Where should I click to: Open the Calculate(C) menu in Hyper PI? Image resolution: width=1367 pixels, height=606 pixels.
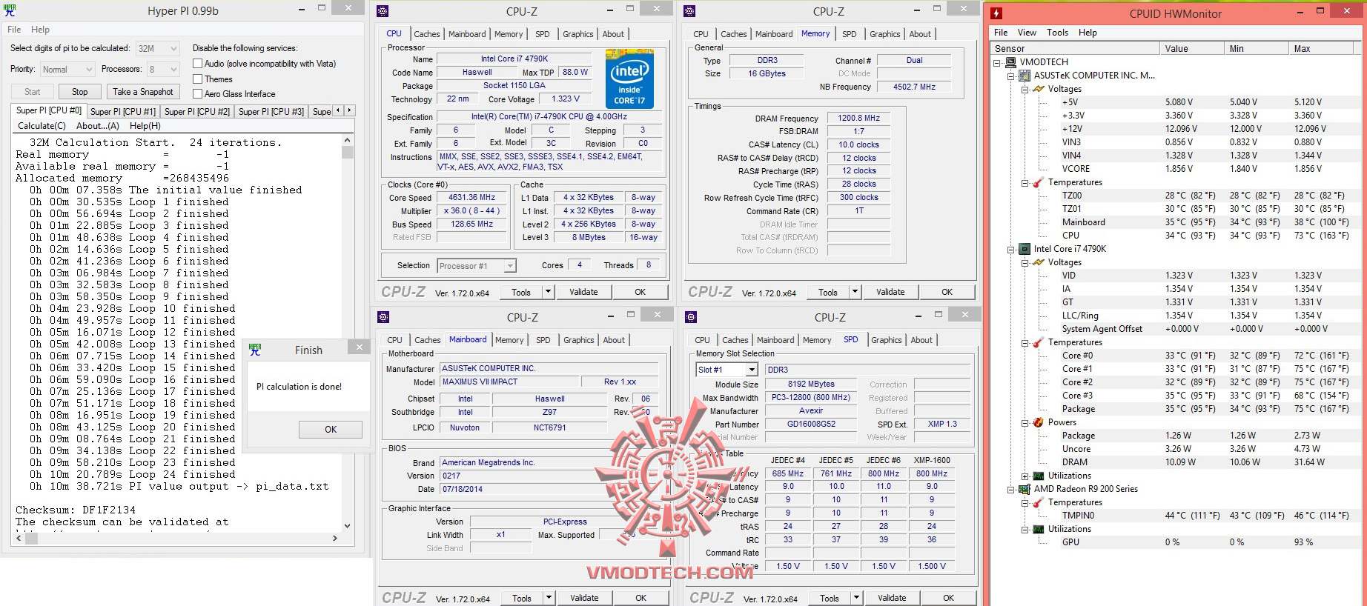pyautogui.click(x=42, y=126)
